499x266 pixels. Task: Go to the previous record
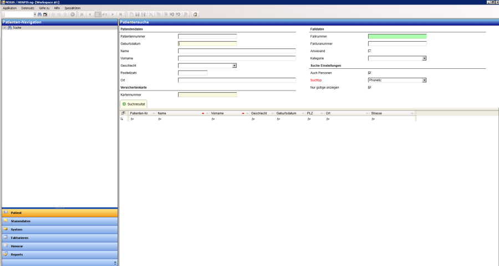pos(90,14)
